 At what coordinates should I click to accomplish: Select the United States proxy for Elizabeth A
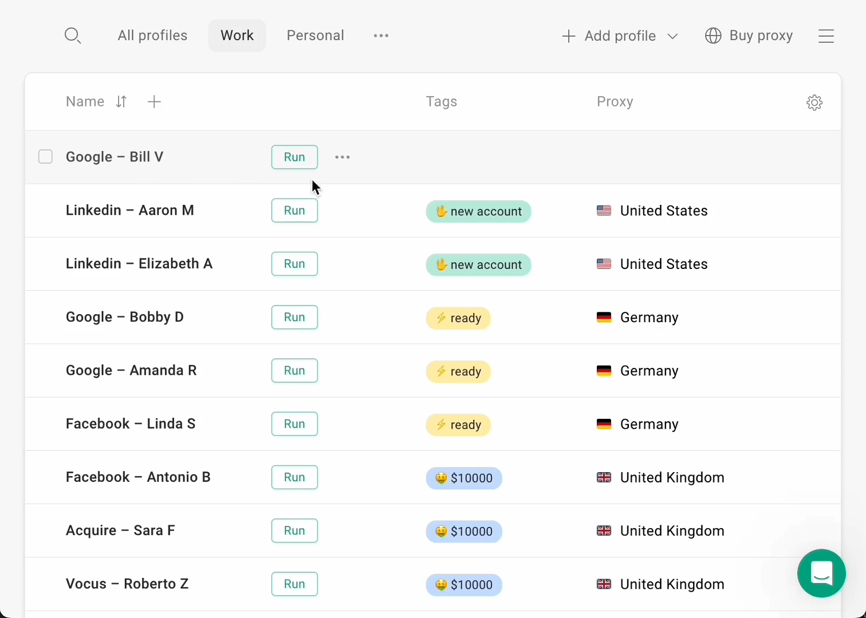coord(652,264)
